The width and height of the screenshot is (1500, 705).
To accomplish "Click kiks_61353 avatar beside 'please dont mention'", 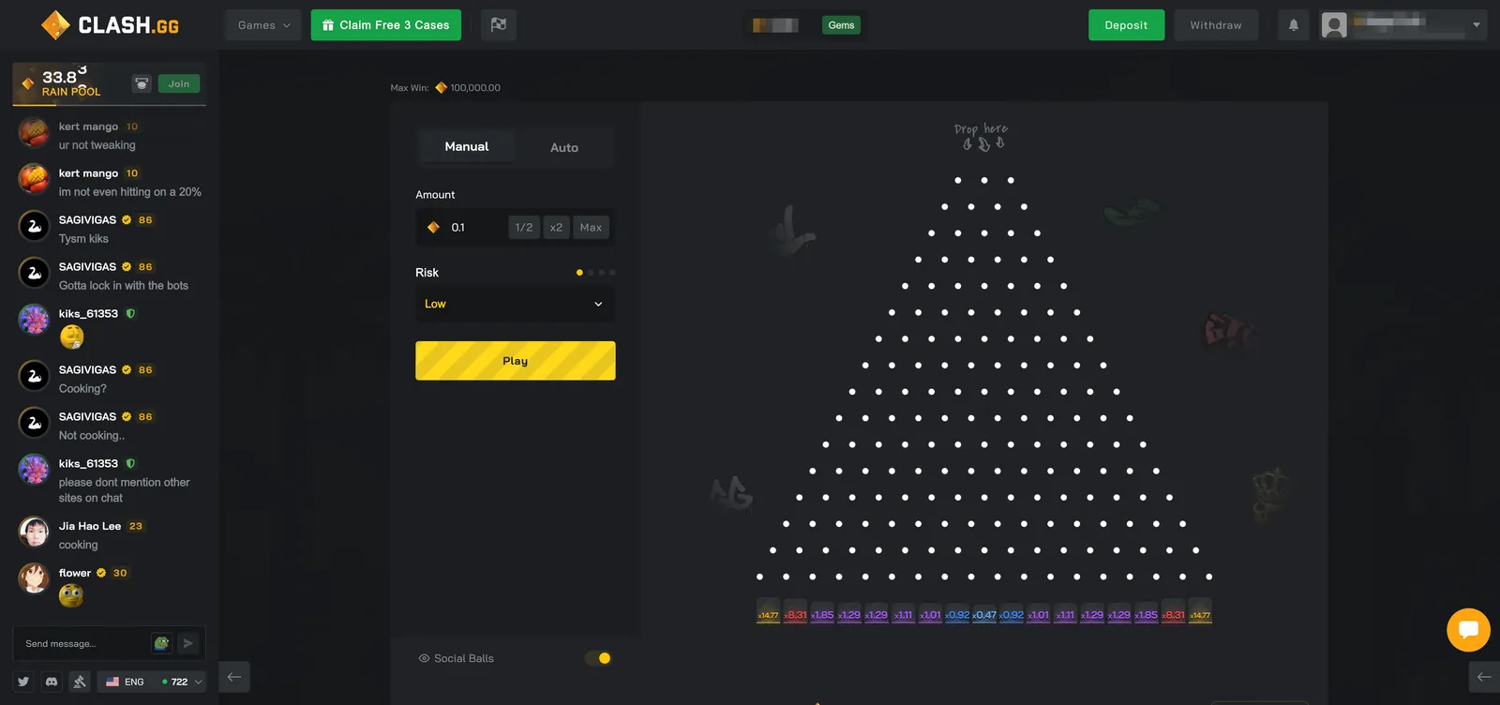I will (x=34, y=470).
